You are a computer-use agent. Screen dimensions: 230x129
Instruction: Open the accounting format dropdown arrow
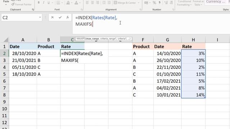[x=150, y=3]
